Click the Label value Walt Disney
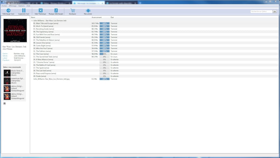 click(x=20, y=58)
